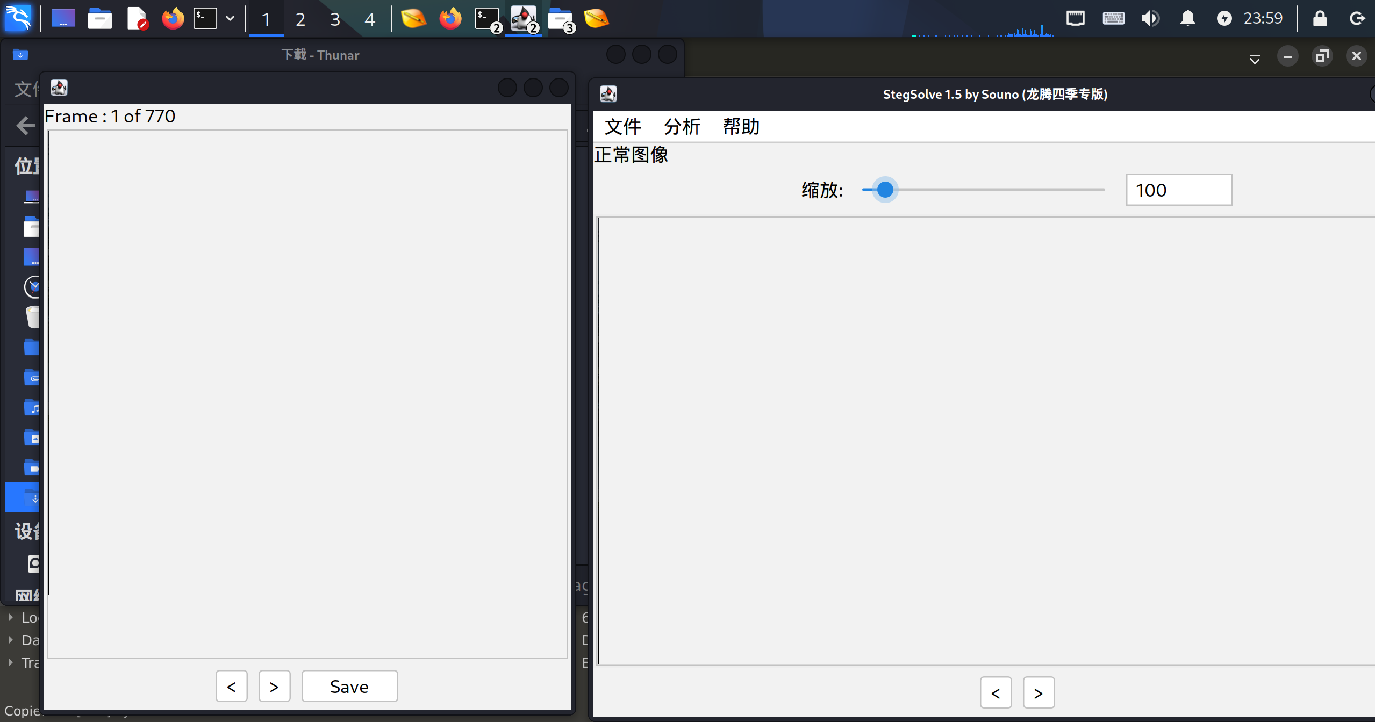Click the lock screen padlock icon
1375x722 pixels.
coord(1320,18)
